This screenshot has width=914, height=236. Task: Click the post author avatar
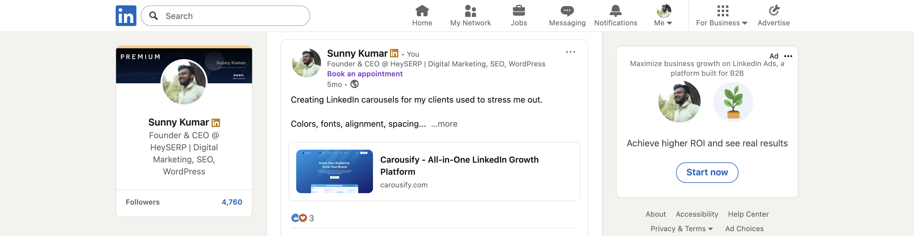(x=306, y=63)
